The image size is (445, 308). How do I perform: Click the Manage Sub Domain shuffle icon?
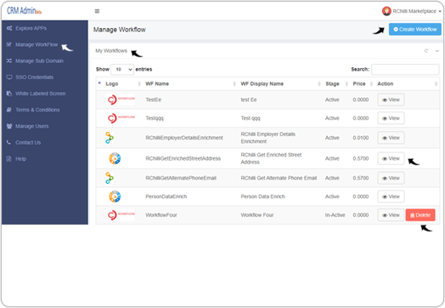[9, 61]
